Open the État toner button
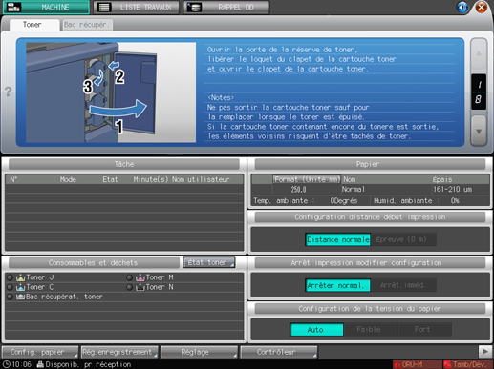This screenshot has width=494, height=369. 209,262
